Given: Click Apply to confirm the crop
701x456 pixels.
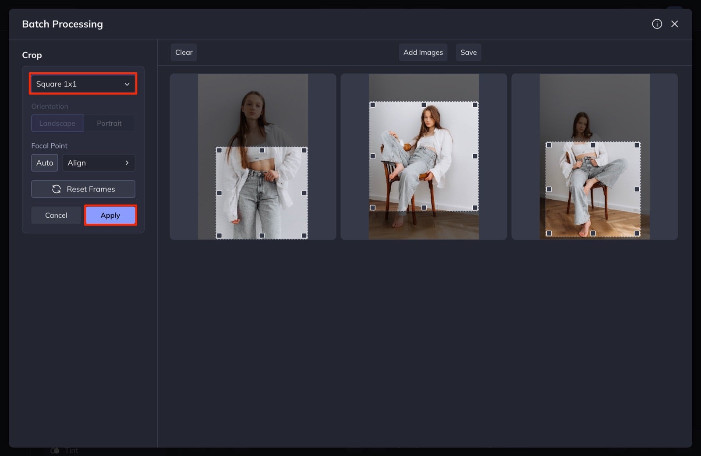Looking at the screenshot, I should 110,215.
